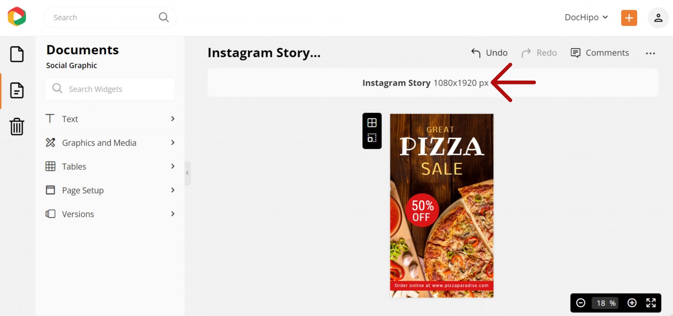Open the three-dot overflow menu
Screen dimensions: 673x316
[650, 53]
